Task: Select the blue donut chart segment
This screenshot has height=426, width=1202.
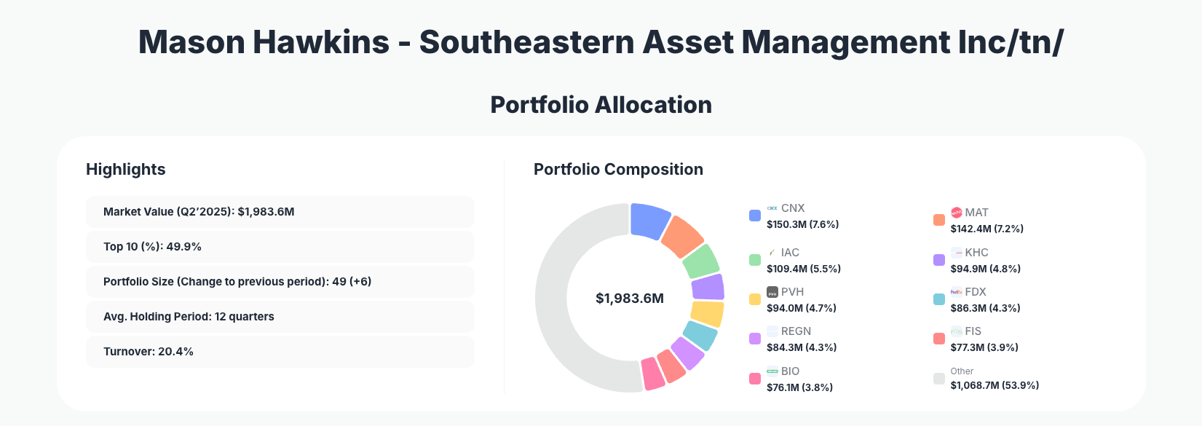Action: pyautogui.click(x=649, y=221)
